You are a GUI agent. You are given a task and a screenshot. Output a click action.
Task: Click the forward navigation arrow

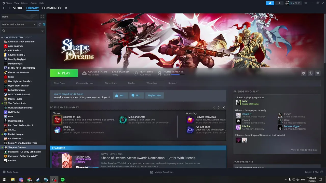[x=9, y=8]
